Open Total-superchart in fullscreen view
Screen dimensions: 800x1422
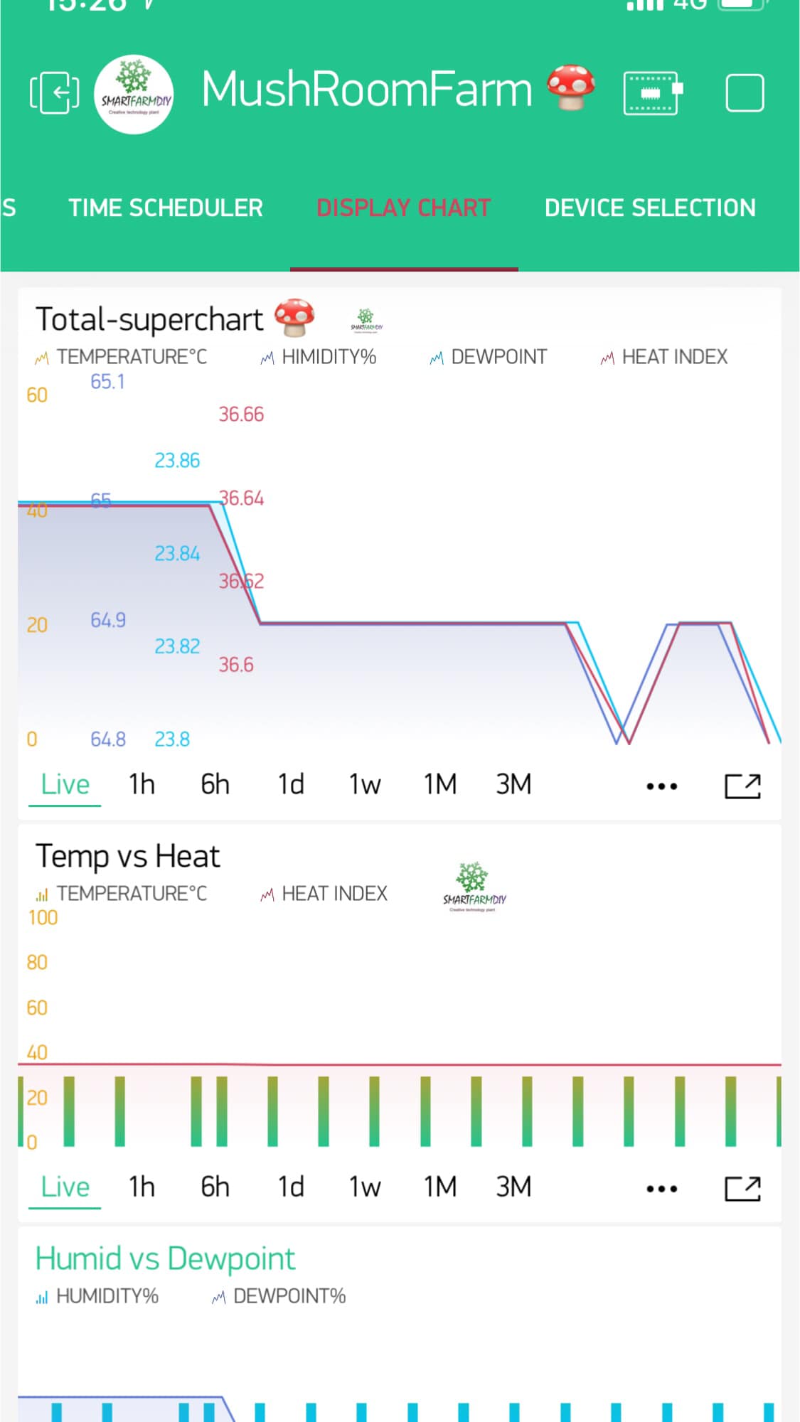tap(742, 786)
